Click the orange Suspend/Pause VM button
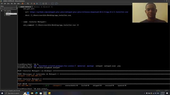The image size is (170, 95). pos(23,3)
